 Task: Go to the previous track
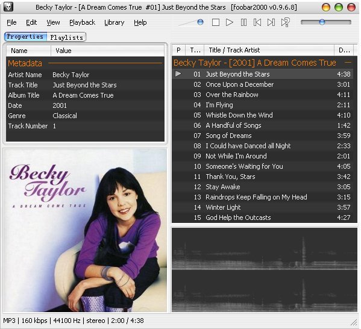tap(257, 22)
